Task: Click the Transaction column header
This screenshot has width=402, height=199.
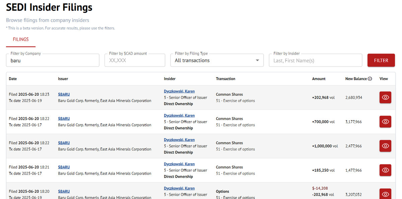Action: coord(225,79)
